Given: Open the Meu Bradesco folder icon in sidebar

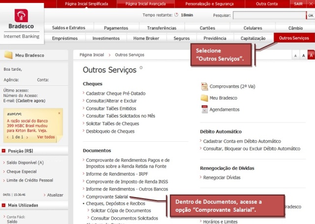Looking at the screenshot, I should pyautogui.click(x=8, y=55).
